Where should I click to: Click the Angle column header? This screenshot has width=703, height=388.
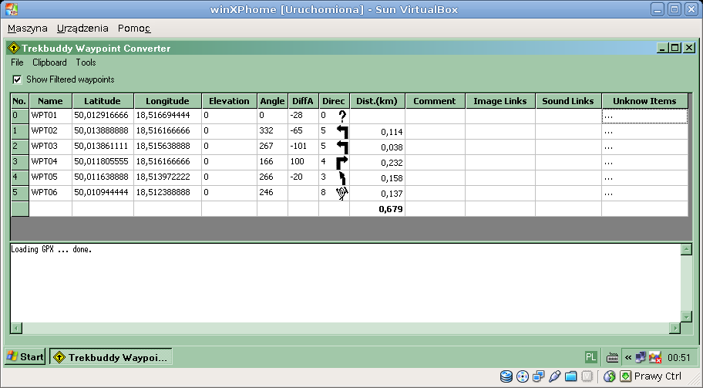273,101
